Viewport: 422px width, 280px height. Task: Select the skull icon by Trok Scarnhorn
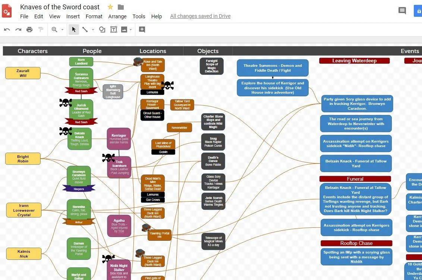pyautogui.click(x=108, y=158)
